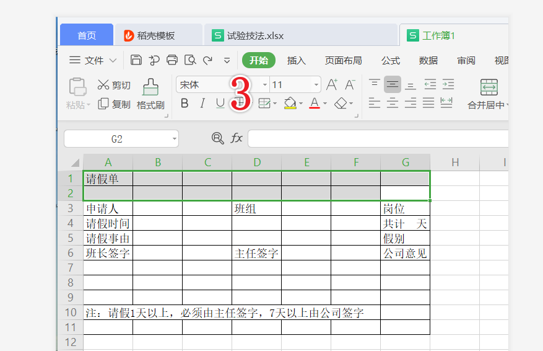This screenshot has height=351, width=543.
Task: Open fill color dropdown arrow
Action: click(x=300, y=104)
